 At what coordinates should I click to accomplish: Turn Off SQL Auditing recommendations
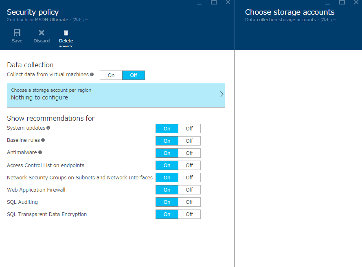click(189, 202)
